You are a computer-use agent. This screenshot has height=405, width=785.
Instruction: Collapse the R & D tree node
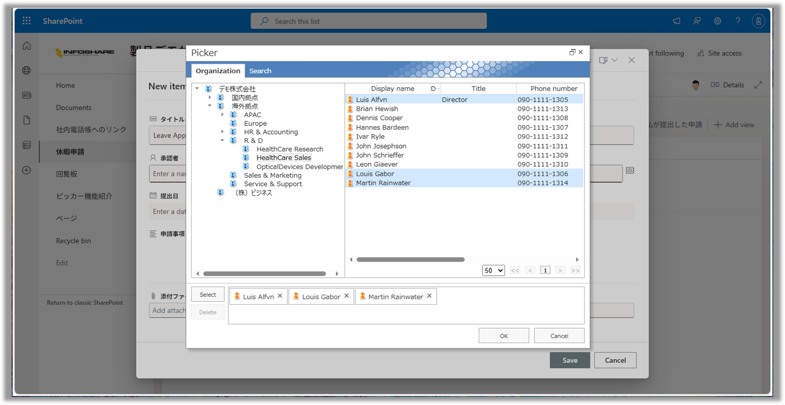point(222,140)
